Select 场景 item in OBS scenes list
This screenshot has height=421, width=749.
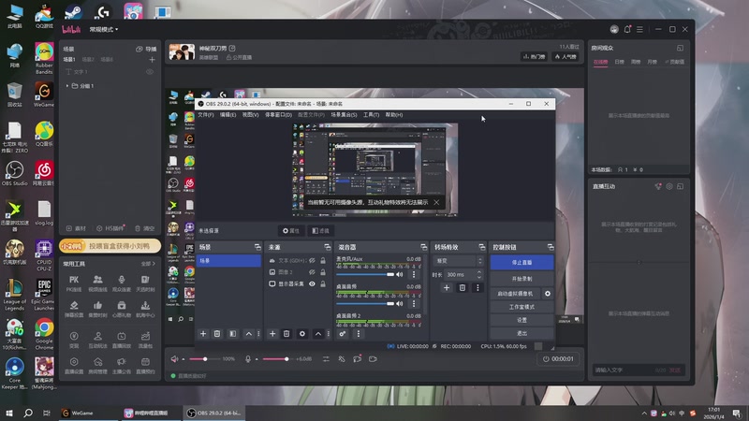click(x=228, y=261)
